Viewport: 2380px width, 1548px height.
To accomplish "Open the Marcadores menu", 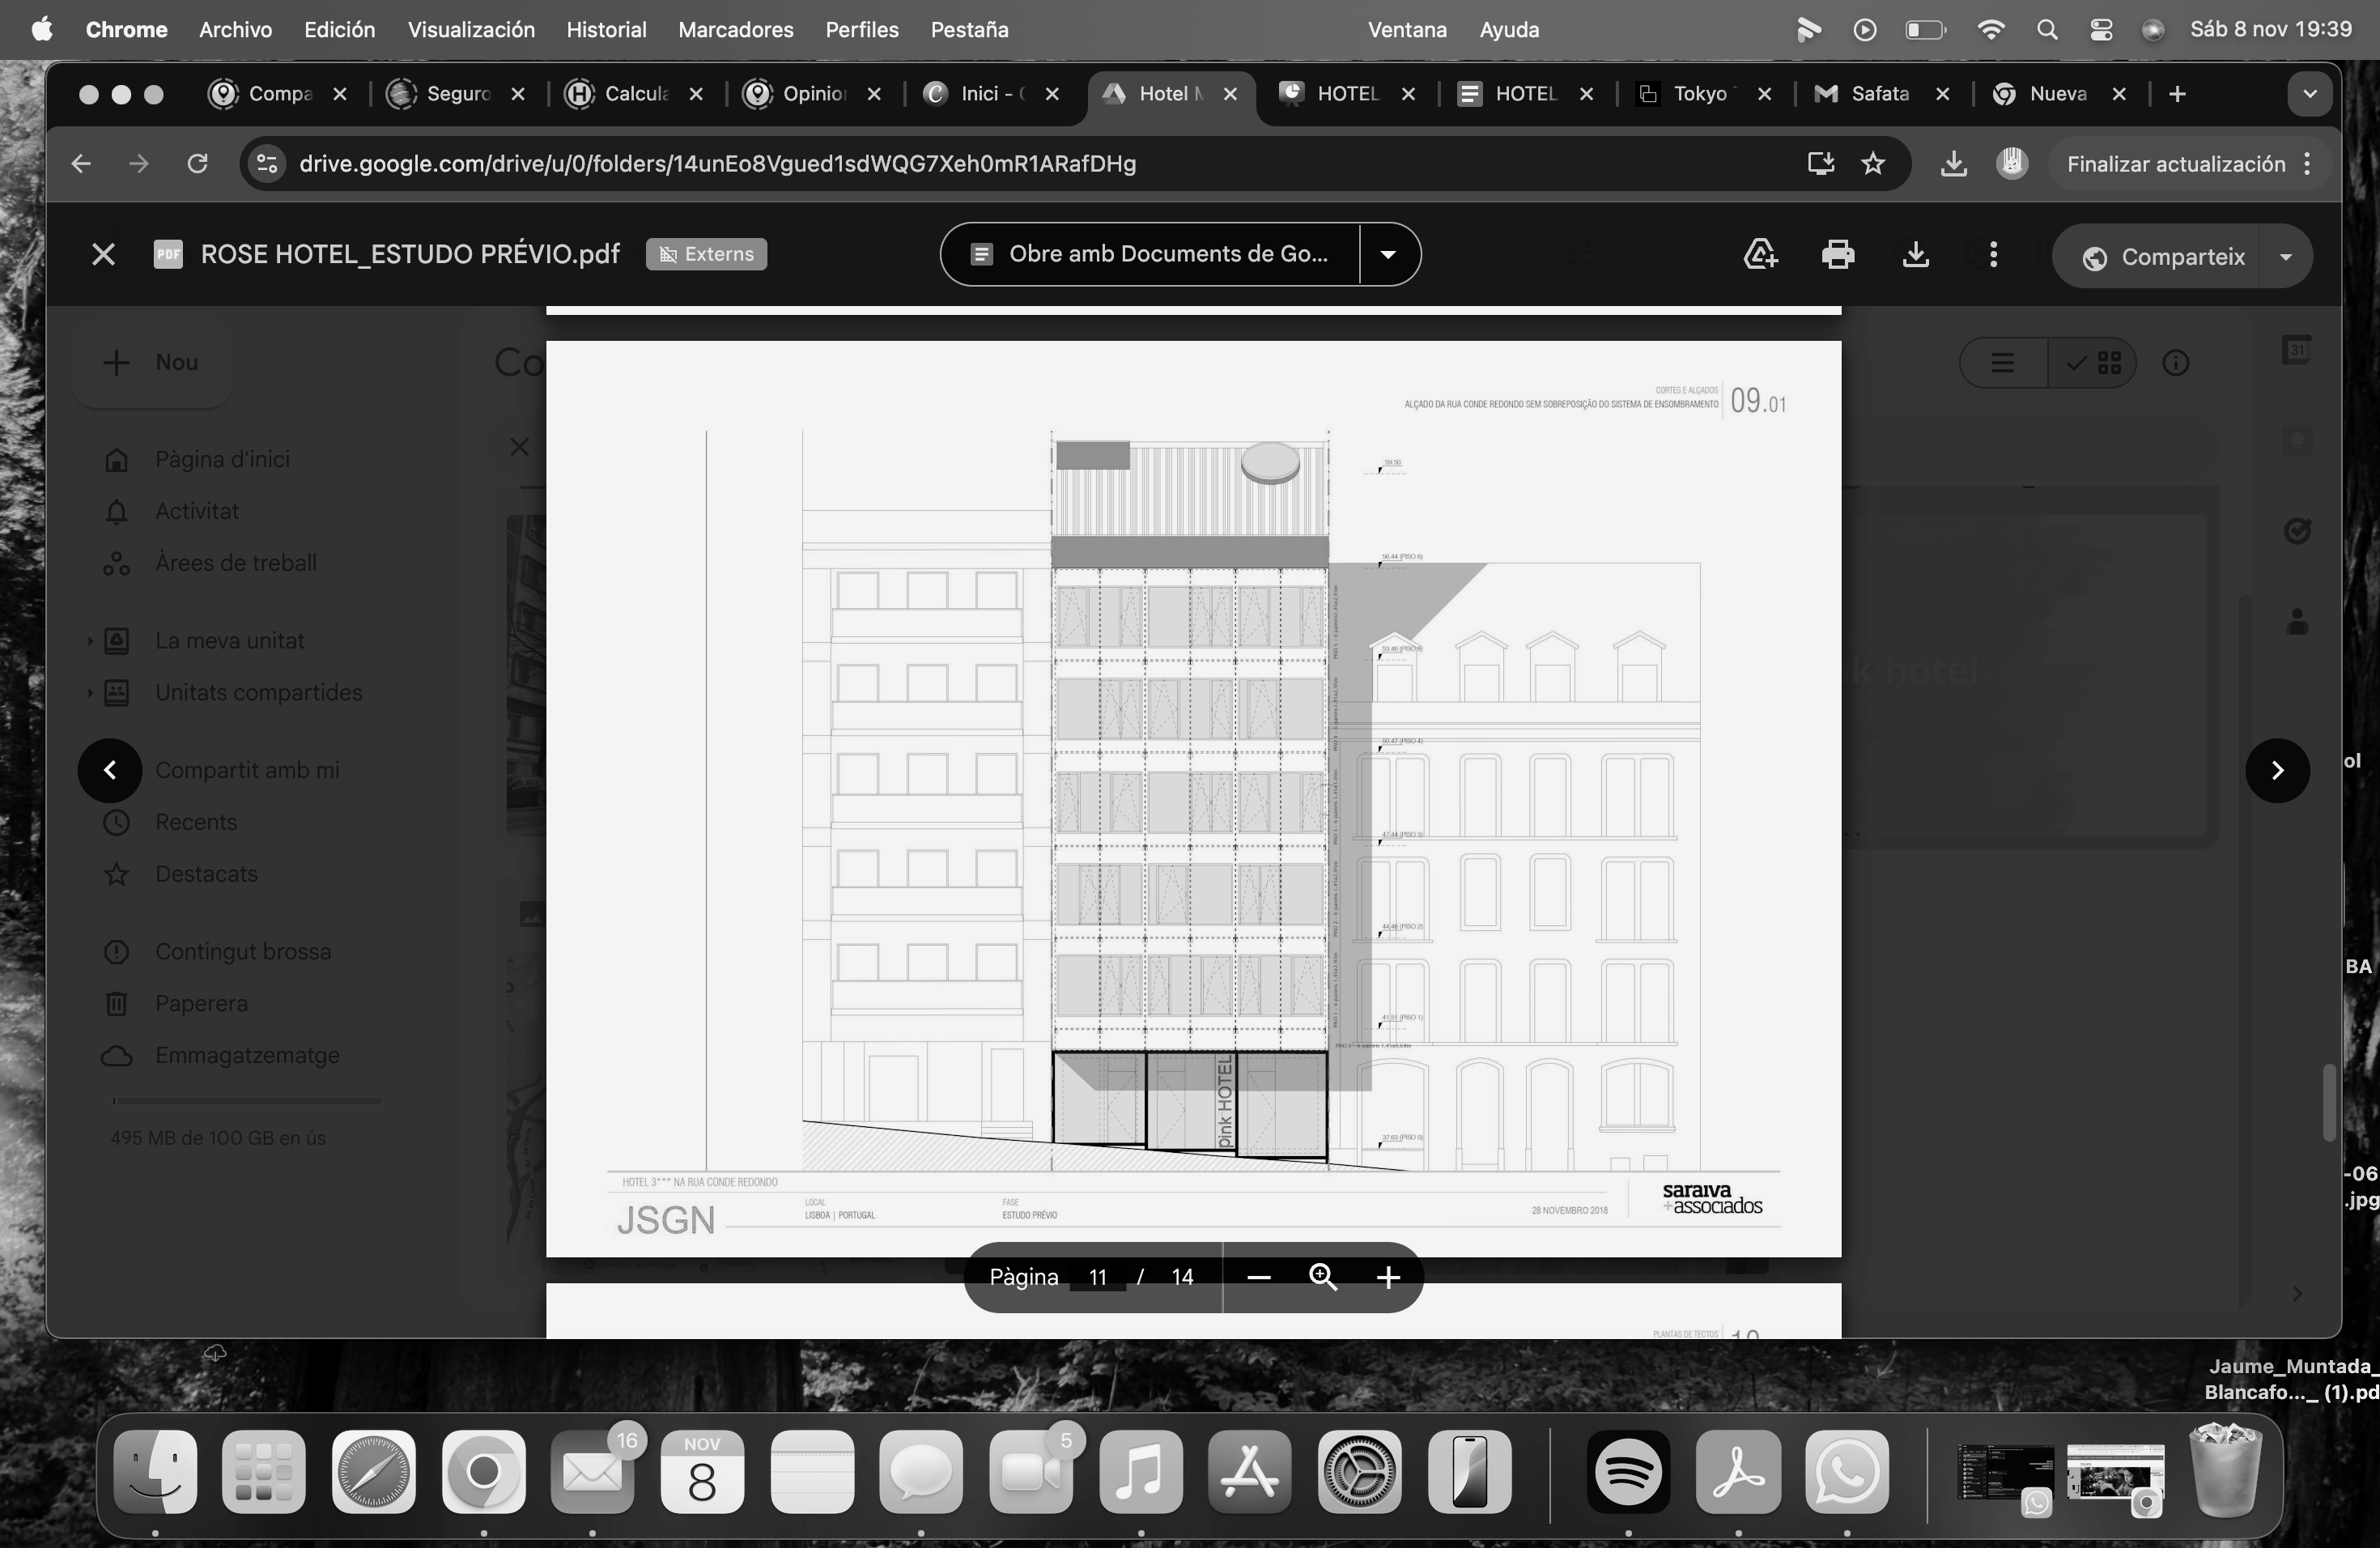I will pos(735,30).
